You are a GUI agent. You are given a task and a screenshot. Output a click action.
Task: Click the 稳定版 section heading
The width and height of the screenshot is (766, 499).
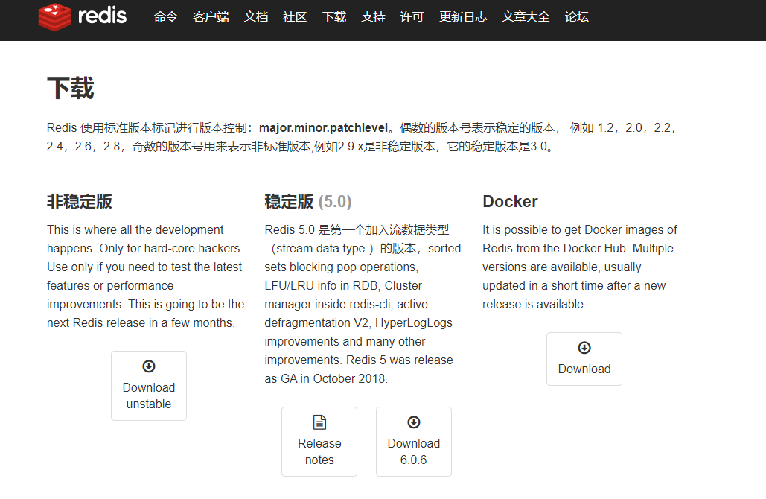coord(289,201)
